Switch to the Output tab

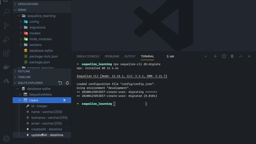(130, 56)
